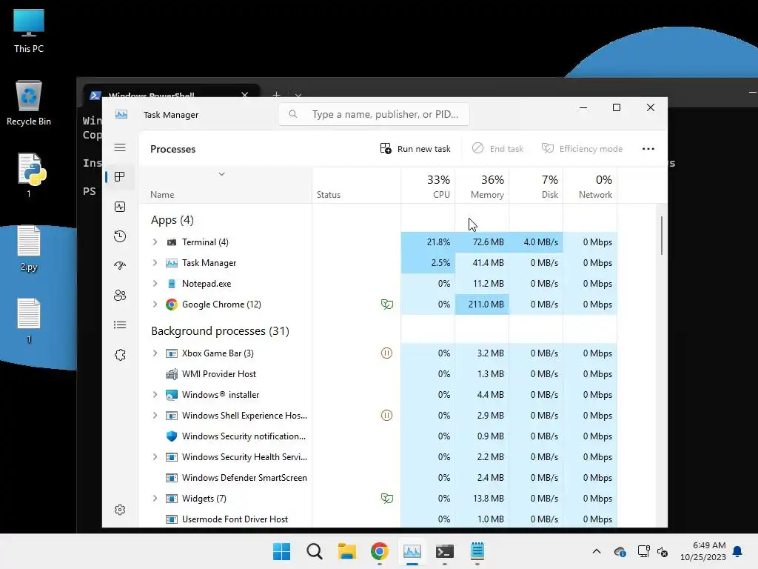Click the Task Manager title bar app icon
This screenshot has height=569, width=758.
tap(121, 115)
